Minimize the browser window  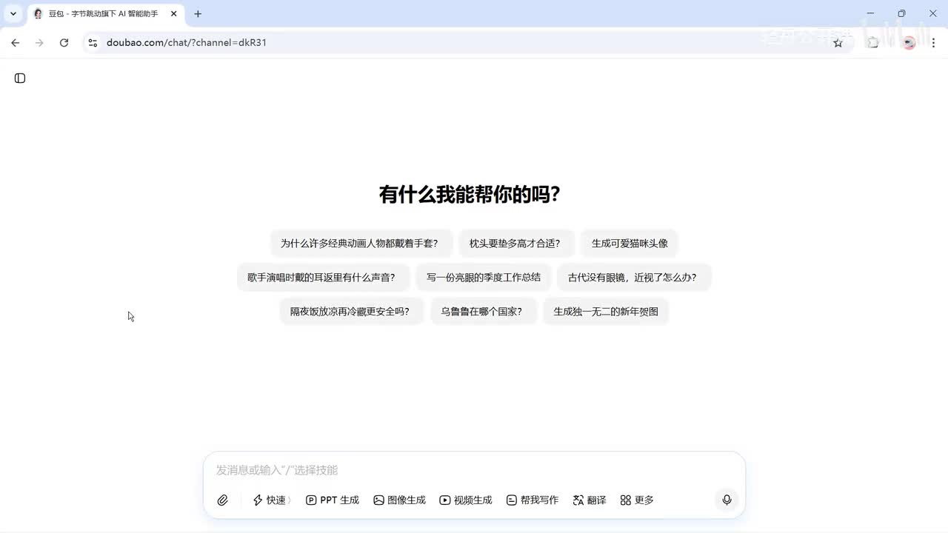tap(870, 13)
